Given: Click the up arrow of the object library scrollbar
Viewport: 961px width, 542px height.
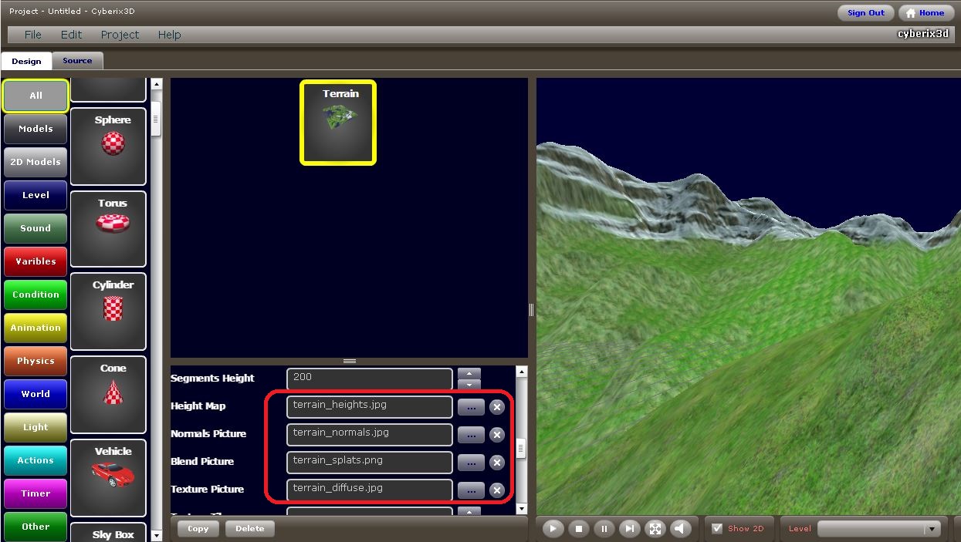Looking at the screenshot, I should point(157,84).
